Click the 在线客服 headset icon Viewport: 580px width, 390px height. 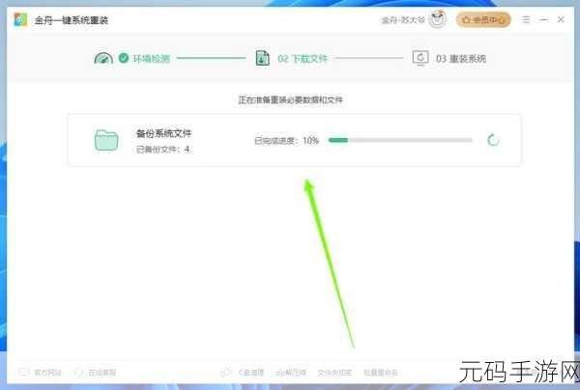(78, 372)
